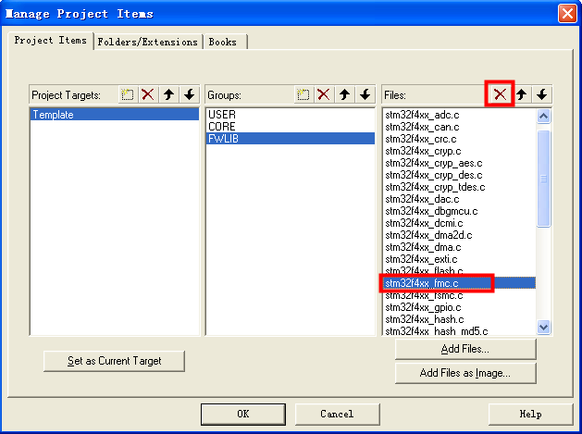Select file stm32f4xx_flash.c
582x434 pixels.
460,270
